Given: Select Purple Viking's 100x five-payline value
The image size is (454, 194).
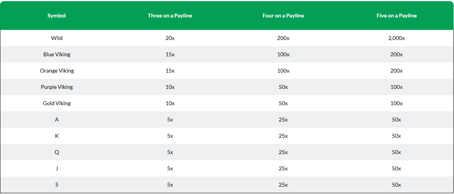Looking at the screenshot, I should pos(397,87).
